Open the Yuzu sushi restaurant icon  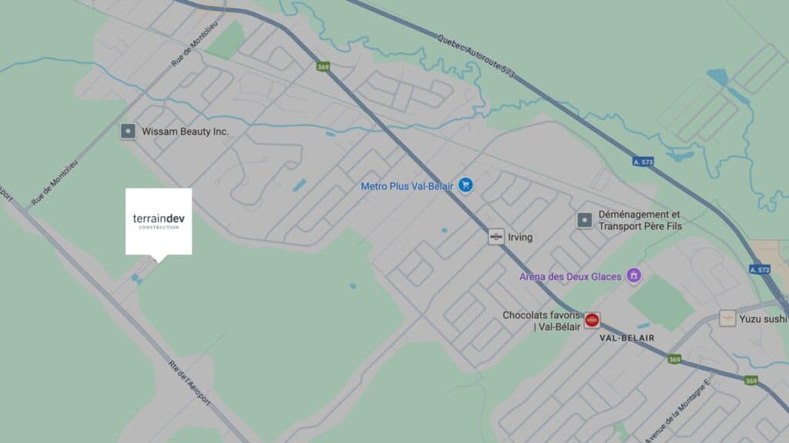pyautogui.click(x=727, y=318)
